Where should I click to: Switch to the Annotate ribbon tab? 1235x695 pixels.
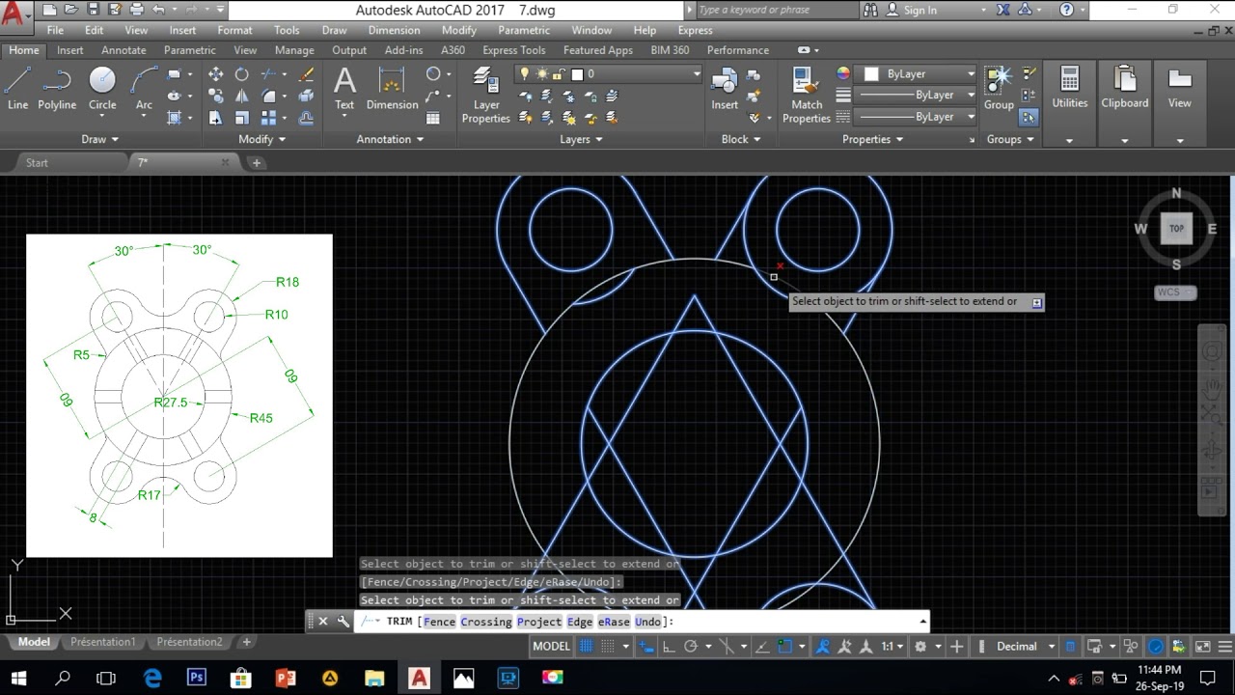coord(123,50)
